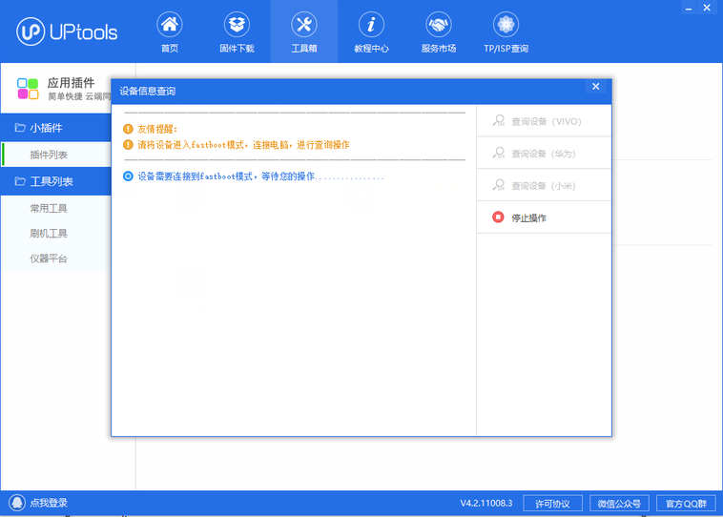Click the 友情提醒 warning icon
Screen dimensions: 723x517
click(128, 129)
